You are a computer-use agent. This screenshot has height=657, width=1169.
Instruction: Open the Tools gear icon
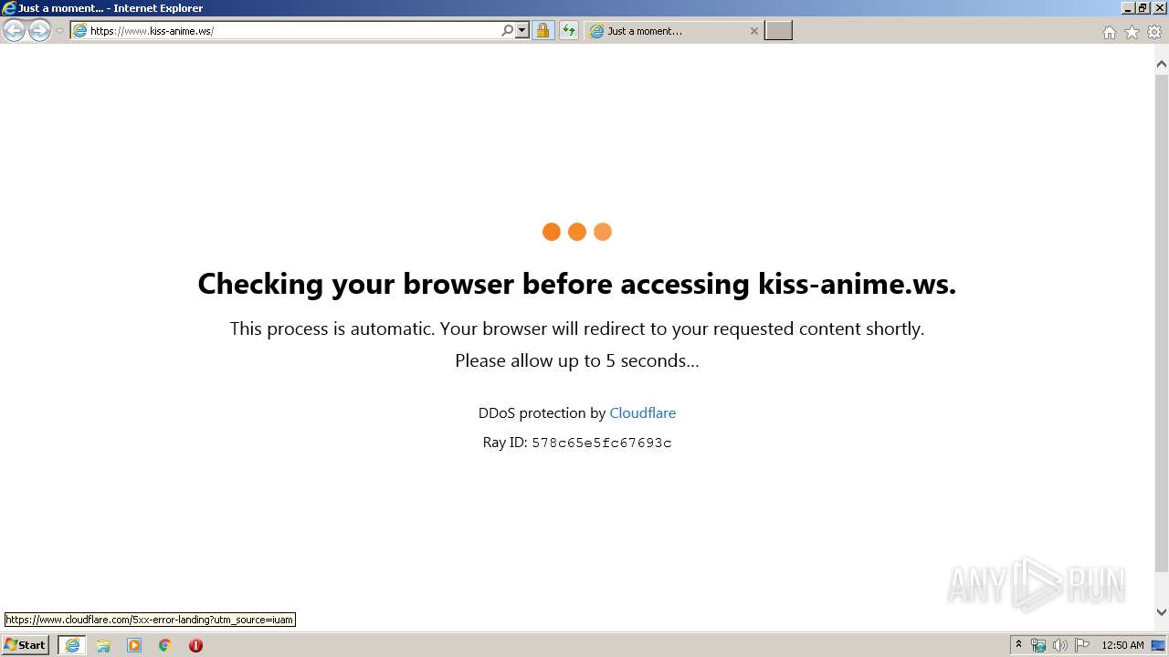pyautogui.click(x=1154, y=32)
